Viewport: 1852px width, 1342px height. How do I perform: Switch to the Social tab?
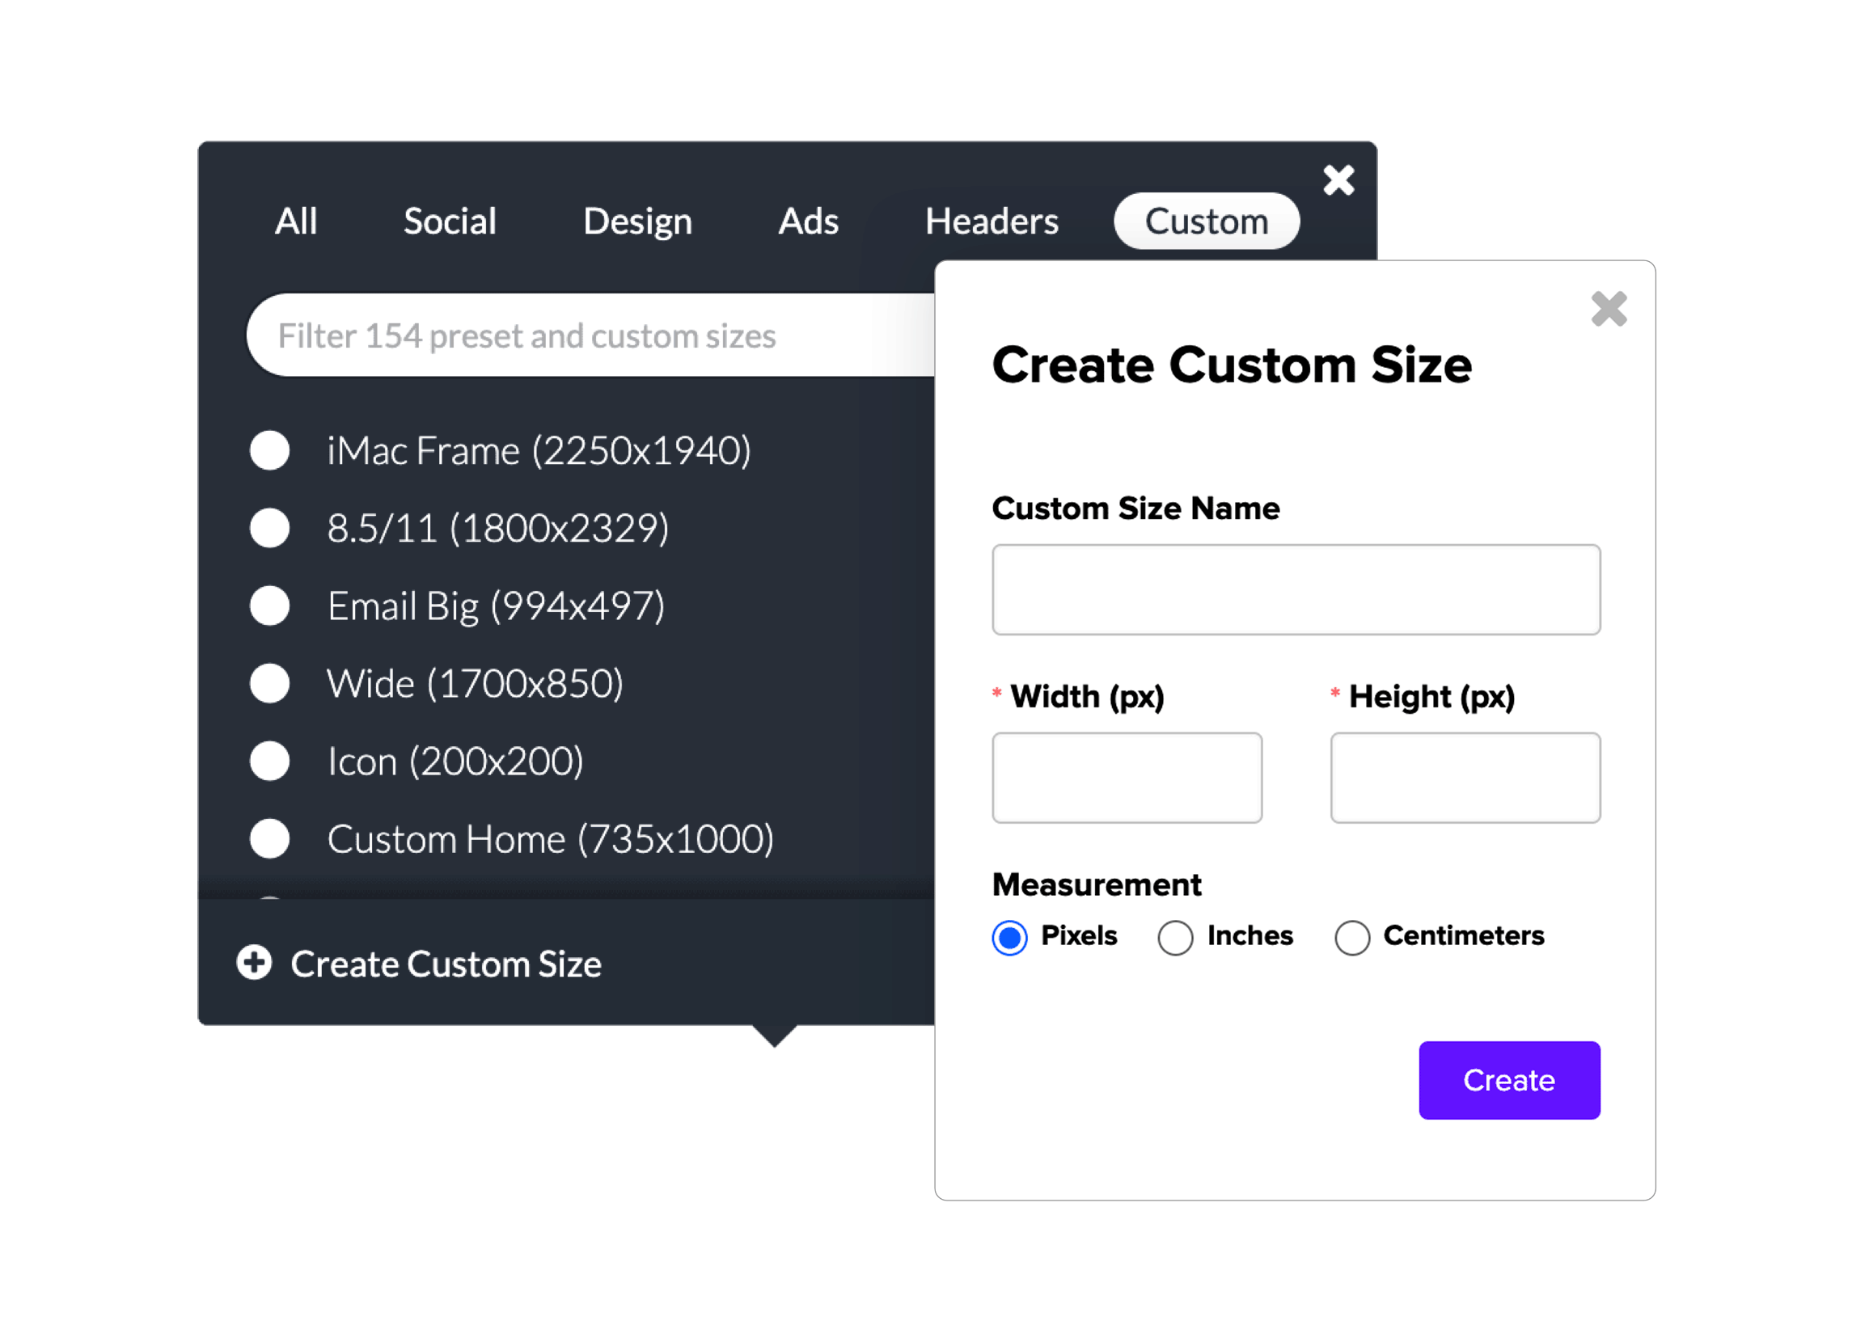coord(449,221)
